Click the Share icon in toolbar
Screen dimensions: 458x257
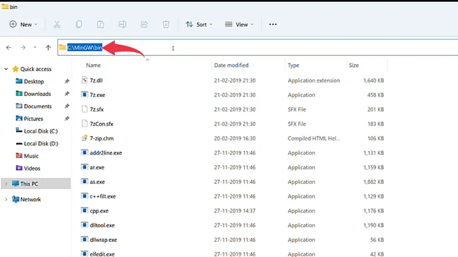(144, 25)
